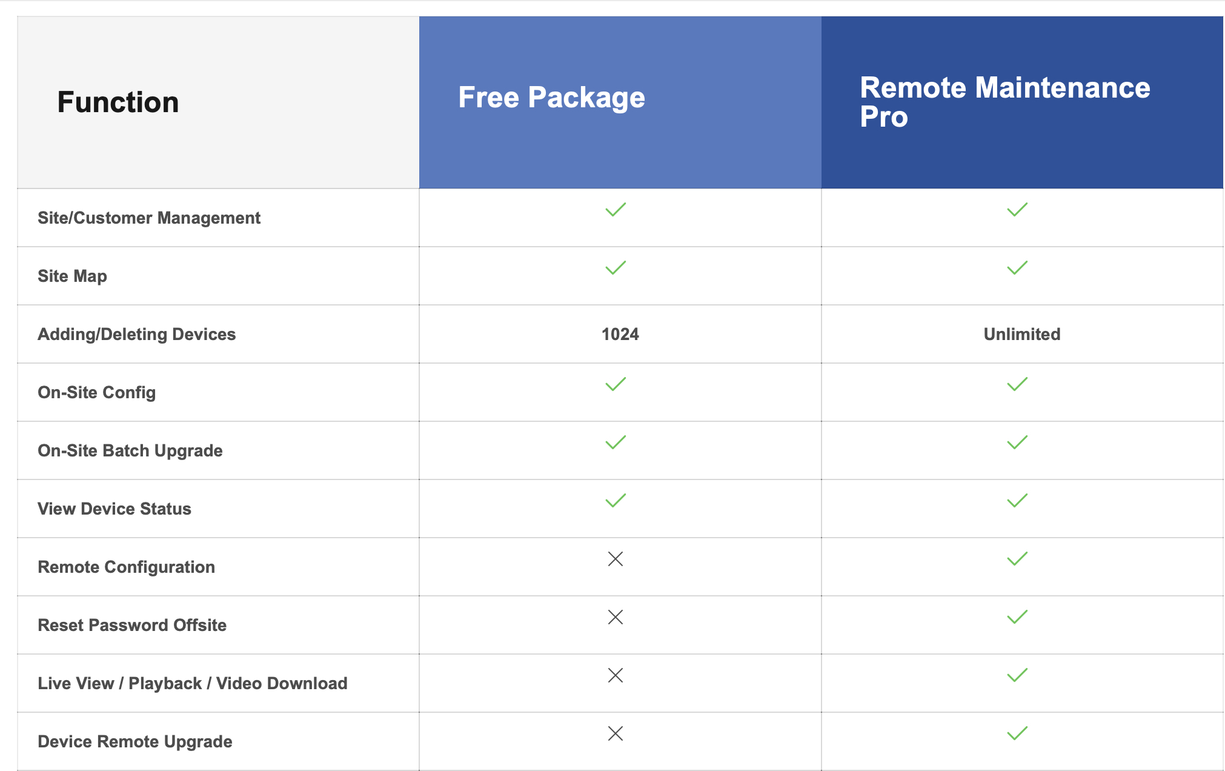This screenshot has width=1225, height=771.
Task: Click Free Package X for Live View row
Action: pos(615,675)
